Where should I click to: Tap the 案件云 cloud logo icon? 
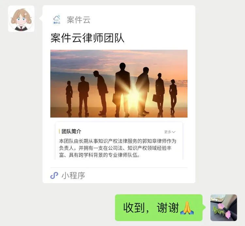[x=57, y=20]
